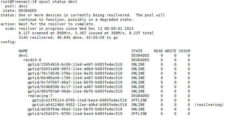Click the command text 'zpool status dev1'

[58, 2]
